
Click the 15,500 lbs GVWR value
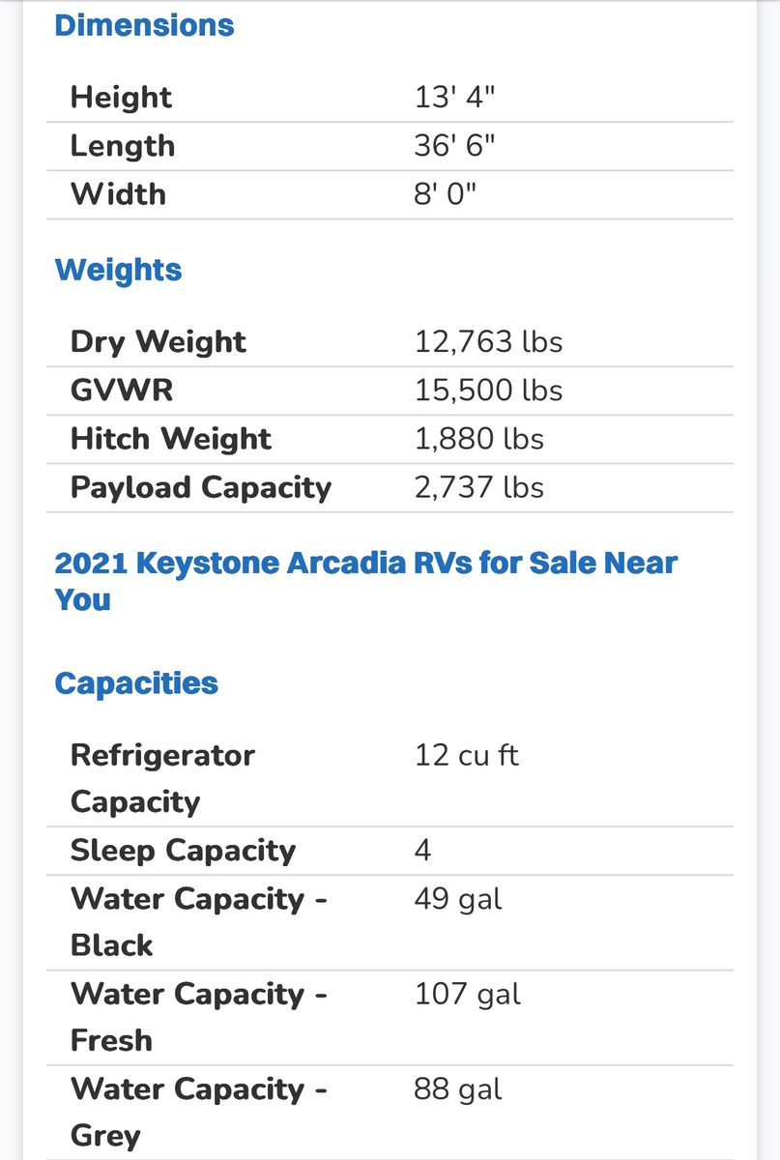point(488,391)
